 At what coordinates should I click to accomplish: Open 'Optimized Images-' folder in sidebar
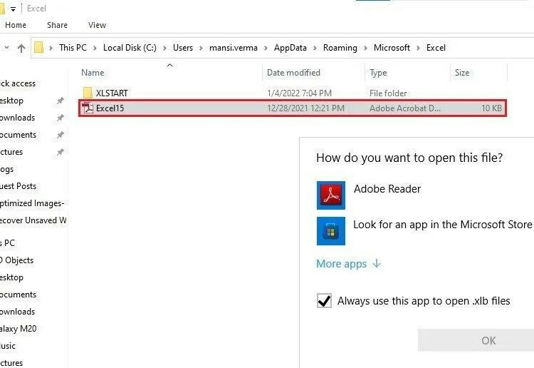click(x=32, y=203)
